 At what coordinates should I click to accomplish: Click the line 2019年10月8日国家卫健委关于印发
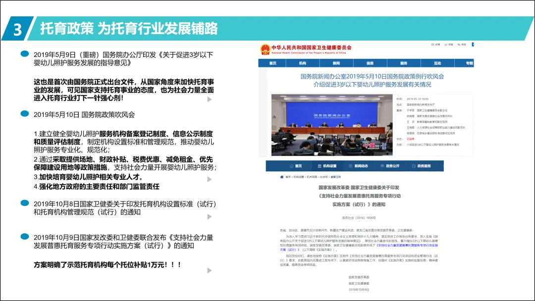tap(125, 204)
